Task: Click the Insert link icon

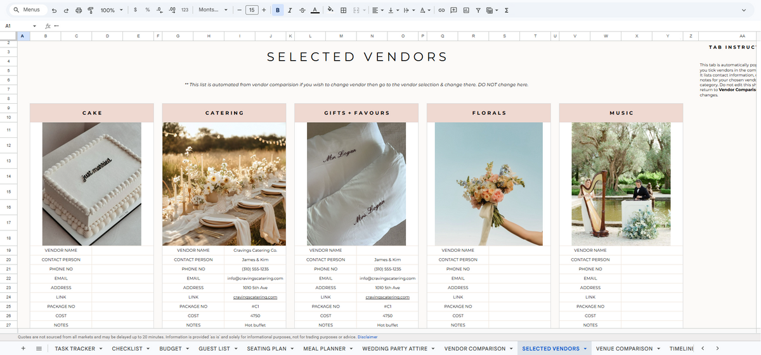Action: 442,10
